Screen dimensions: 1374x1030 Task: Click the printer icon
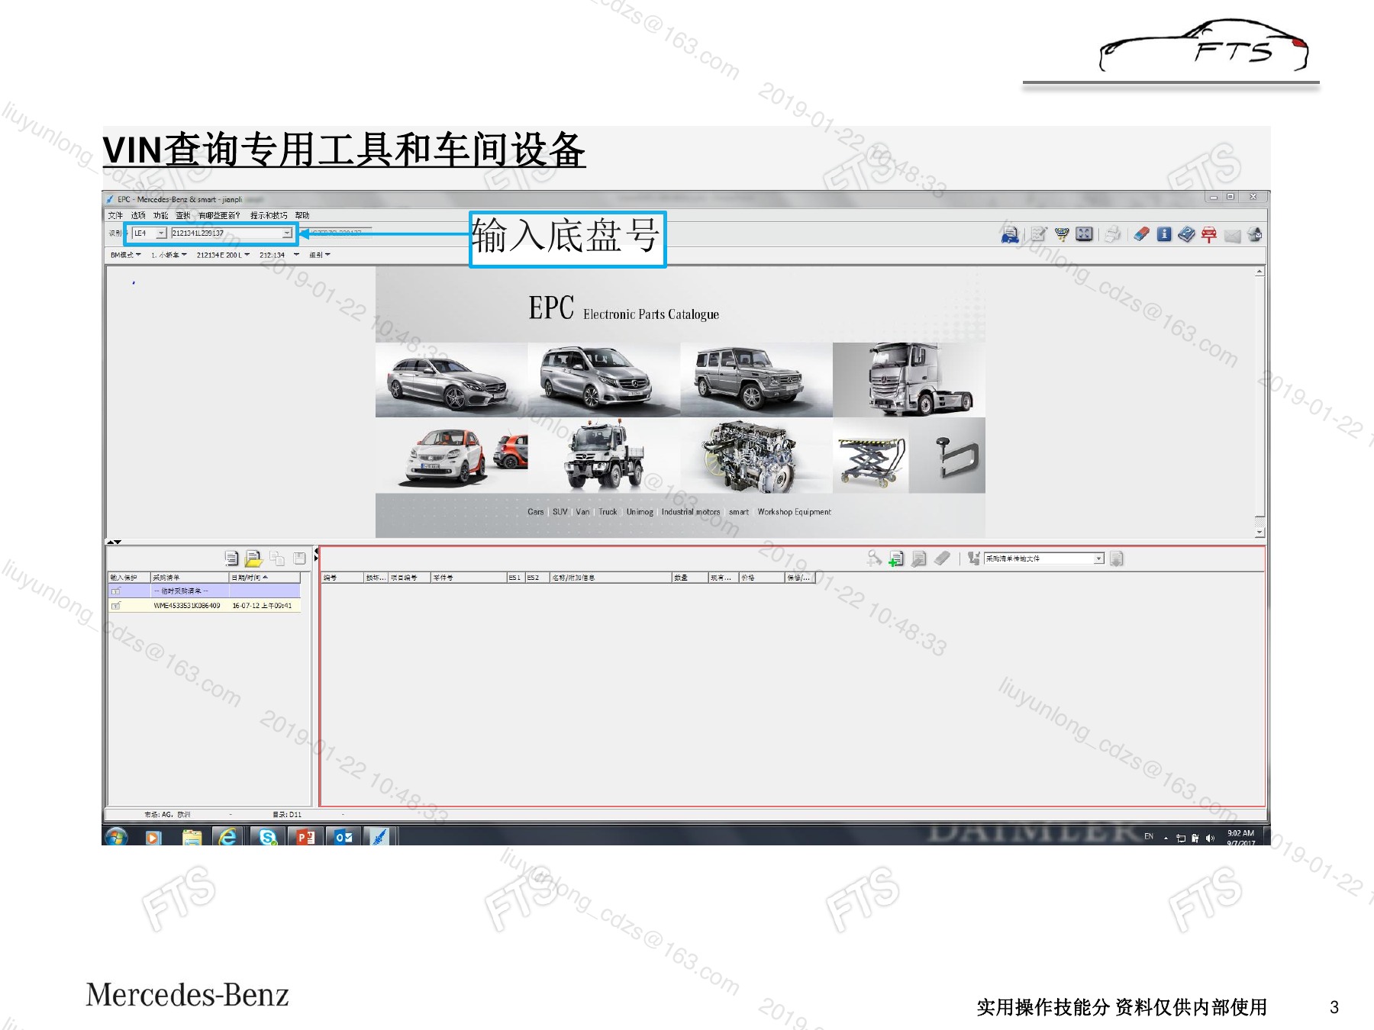(1113, 234)
